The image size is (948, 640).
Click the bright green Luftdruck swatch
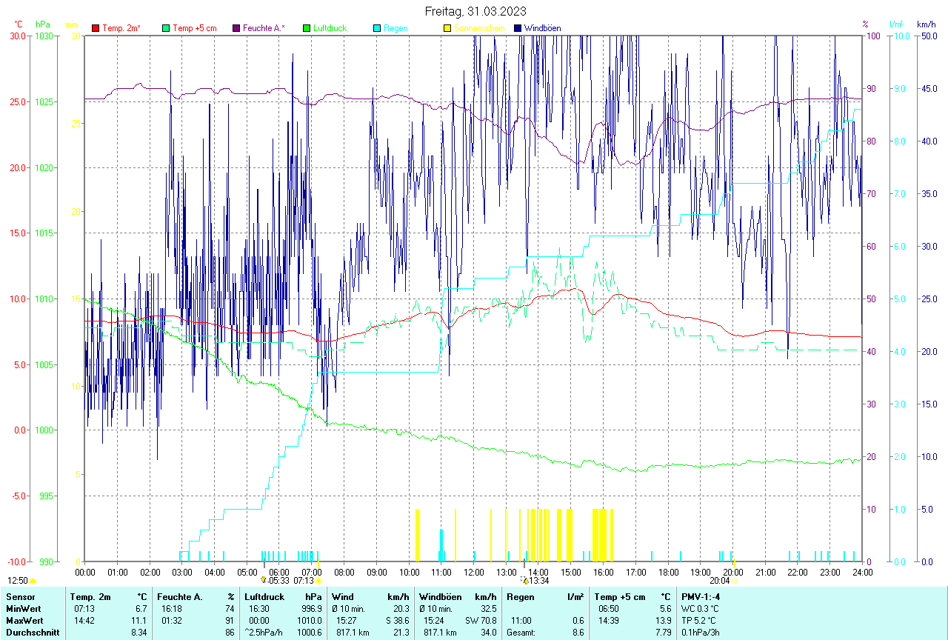coord(307,28)
